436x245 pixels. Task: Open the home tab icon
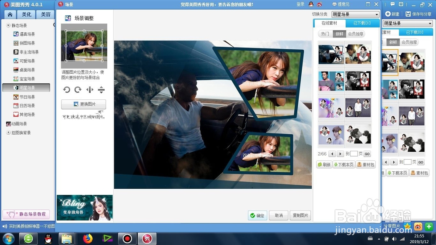point(10,14)
